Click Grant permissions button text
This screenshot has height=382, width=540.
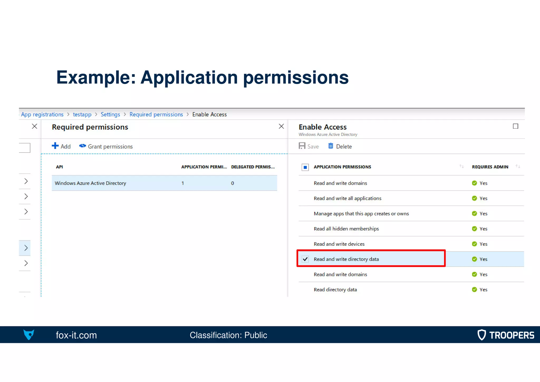[110, 147]
